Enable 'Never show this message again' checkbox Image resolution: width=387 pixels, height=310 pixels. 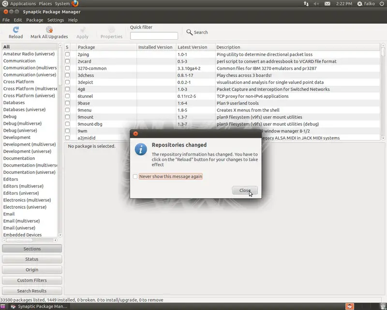[135, 176]
